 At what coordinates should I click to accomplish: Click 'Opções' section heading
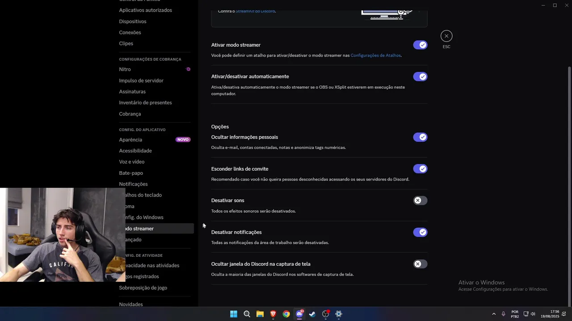pos(220,127)
